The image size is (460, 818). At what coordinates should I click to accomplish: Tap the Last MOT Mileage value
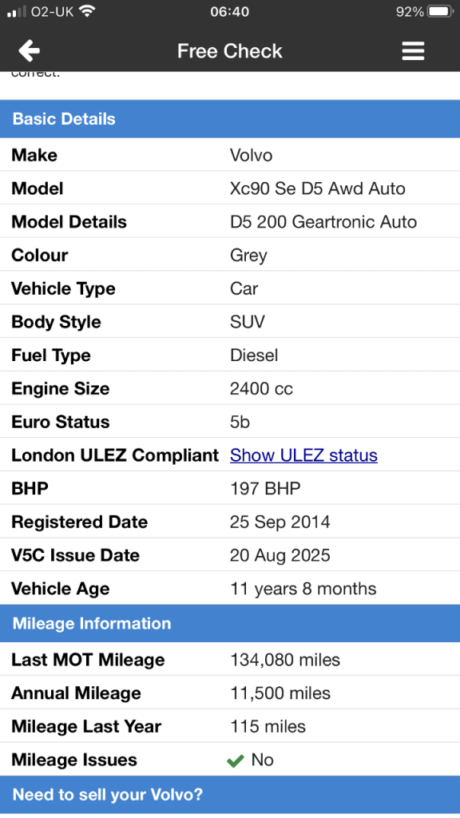point(285,660)
